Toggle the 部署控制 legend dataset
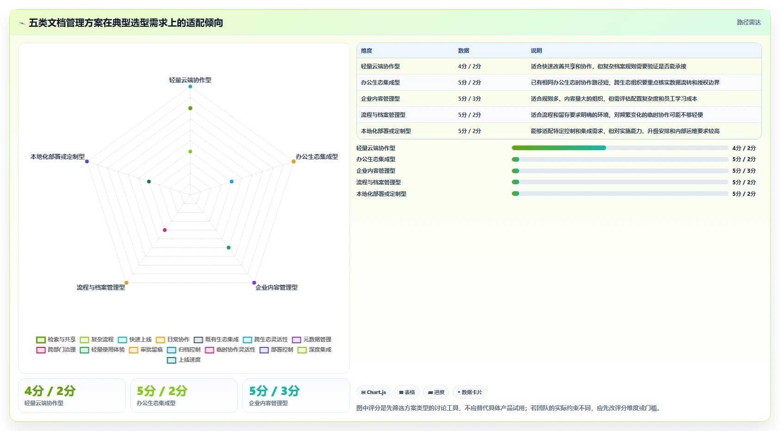This screenshot has height=431, width=780. tap(276, 350)
